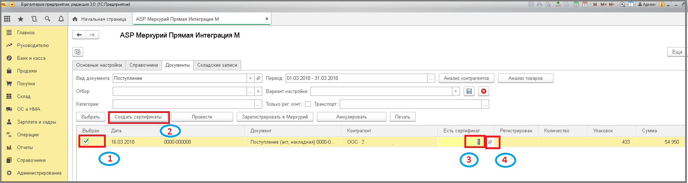Click Печать button
The height and width of the screenshot is (183, 688).
coord(403,117)
